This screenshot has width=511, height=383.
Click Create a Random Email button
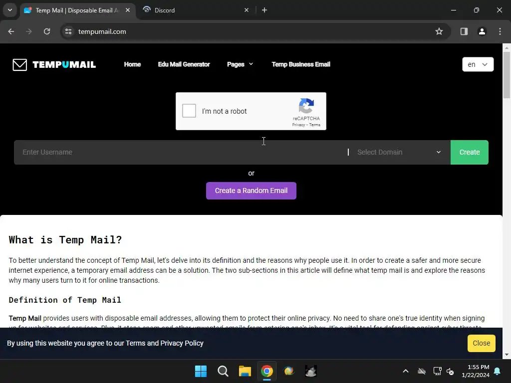(251, 191)
